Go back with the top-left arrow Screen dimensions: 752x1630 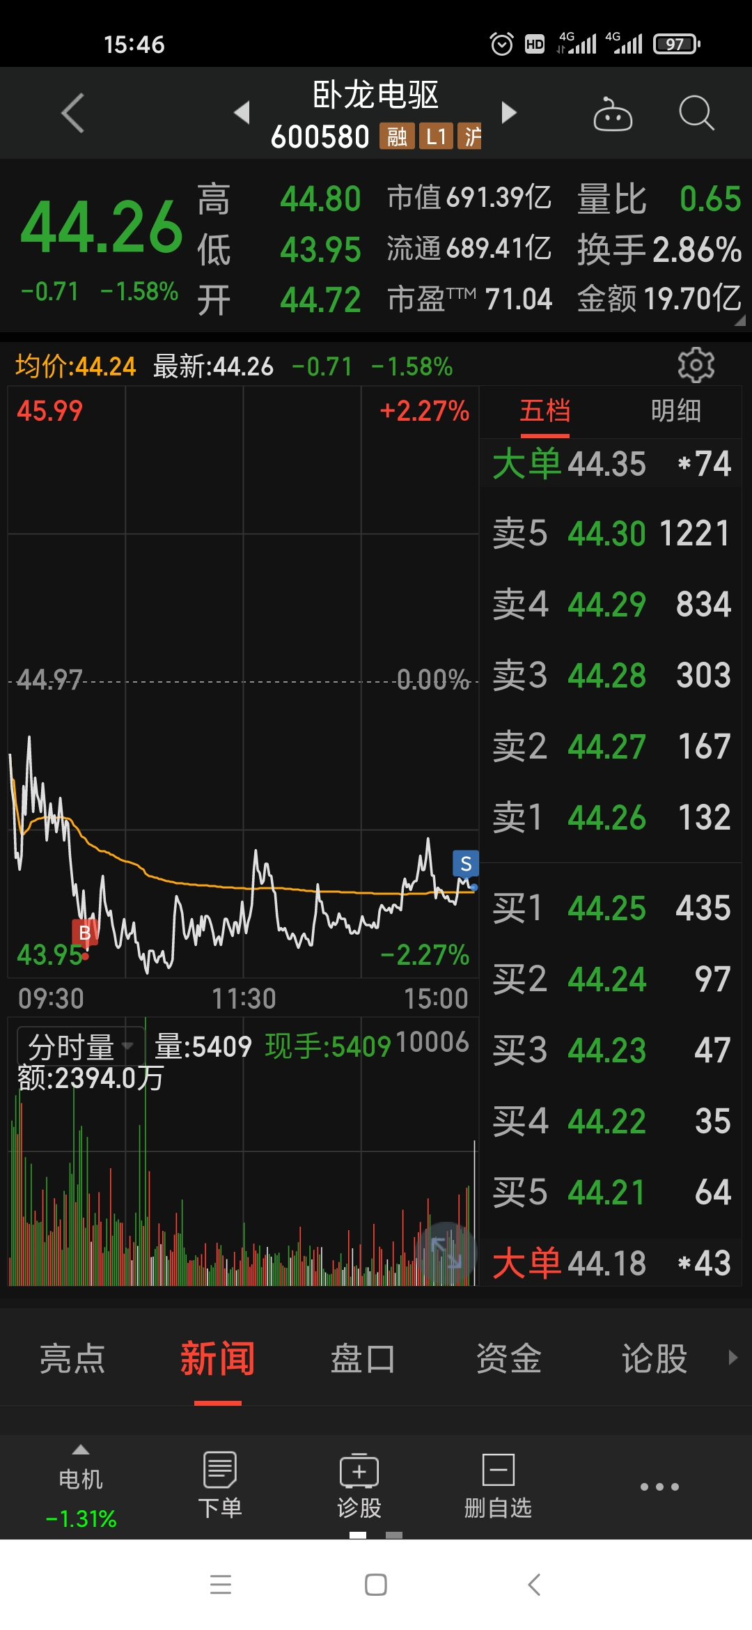point(73,113)
